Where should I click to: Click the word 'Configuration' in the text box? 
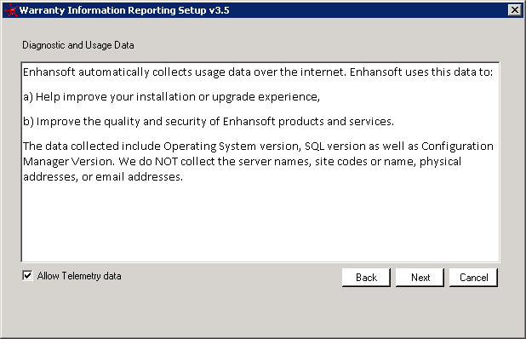(457, 147)
